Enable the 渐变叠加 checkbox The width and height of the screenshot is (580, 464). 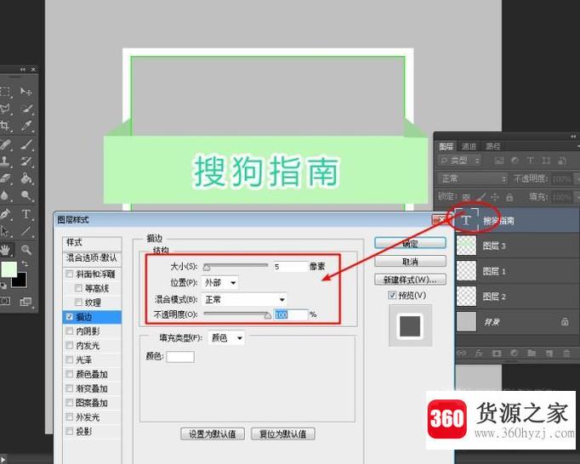69,388
